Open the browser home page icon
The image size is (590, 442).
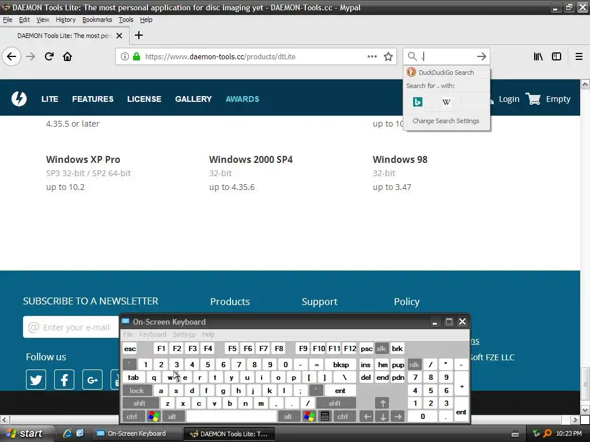tap(67, 57)
